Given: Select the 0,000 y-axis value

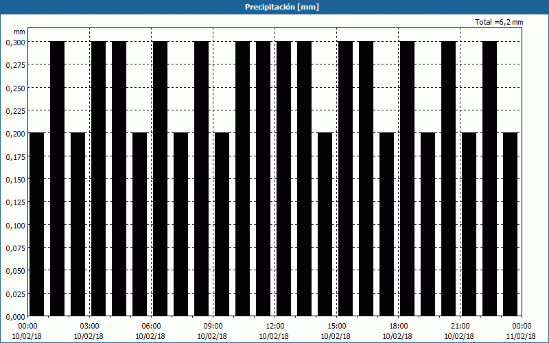Looking at the screenshot, I should (15, 317).
